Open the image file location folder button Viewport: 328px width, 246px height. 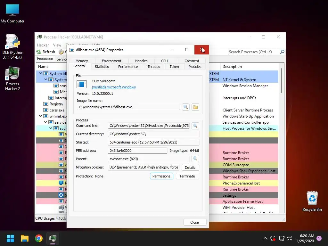pyautogui.click(x=195, y=107)
